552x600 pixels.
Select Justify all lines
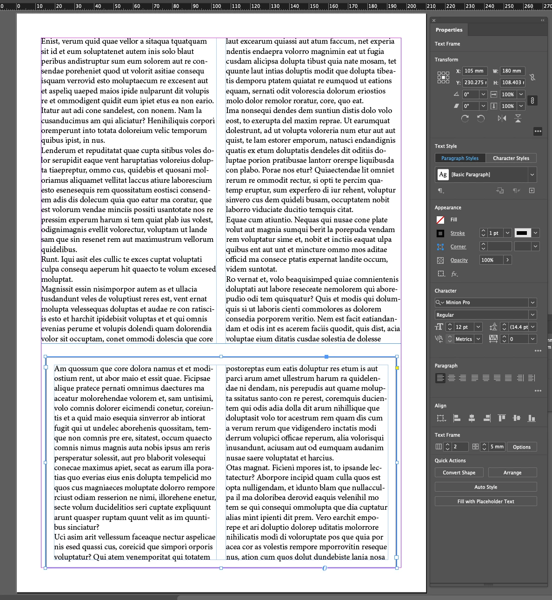pyautogui.click(x=508, y=378)
